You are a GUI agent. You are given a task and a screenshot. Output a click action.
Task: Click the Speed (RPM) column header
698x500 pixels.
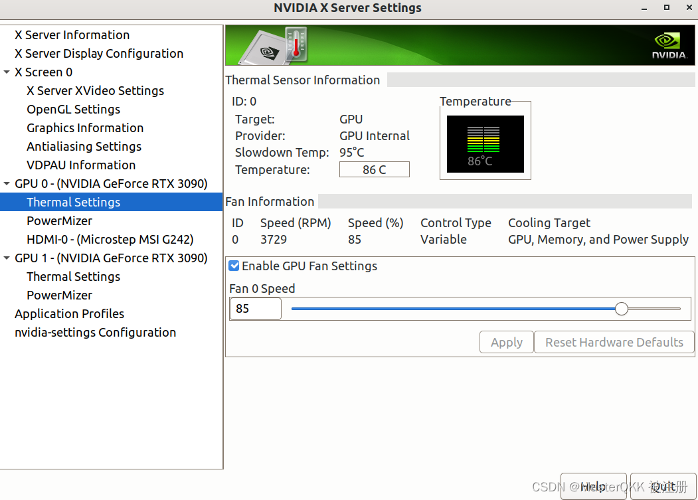[x=296, y=222]
